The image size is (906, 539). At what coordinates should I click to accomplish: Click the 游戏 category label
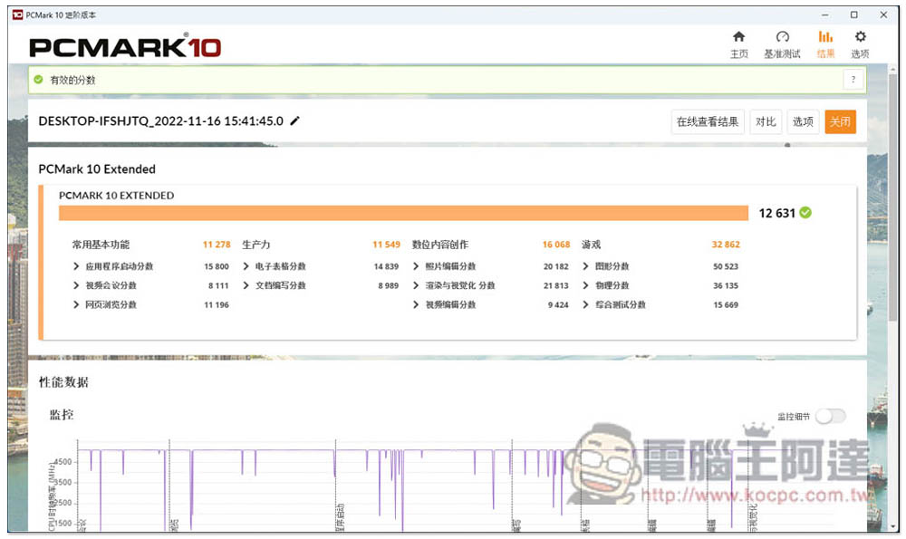pyautogui.click(x=591, y=245)
